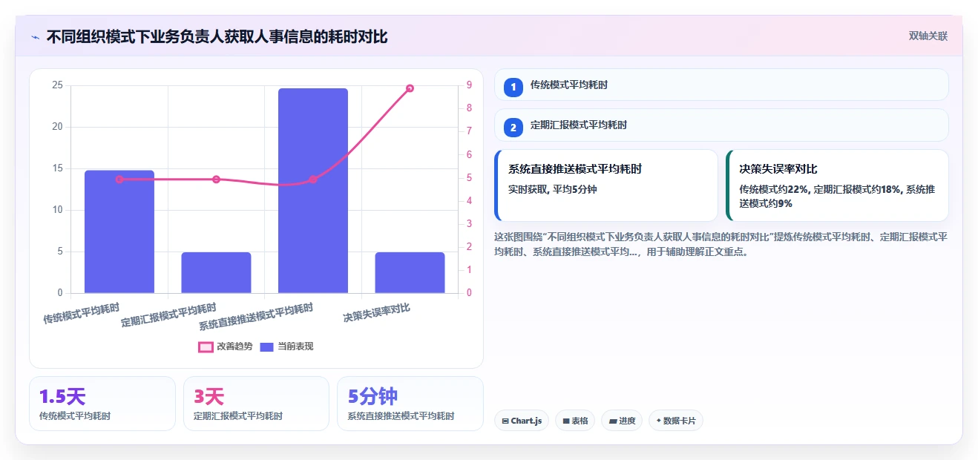Click the 1.5天 stat card
Image resolution: width=978 pixels, height=460 pixels.
pyautogui.click(x=102, y=404)
